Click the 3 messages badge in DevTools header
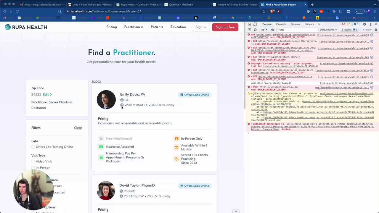The height and width of the screenshot is (213, 379). 356,24
